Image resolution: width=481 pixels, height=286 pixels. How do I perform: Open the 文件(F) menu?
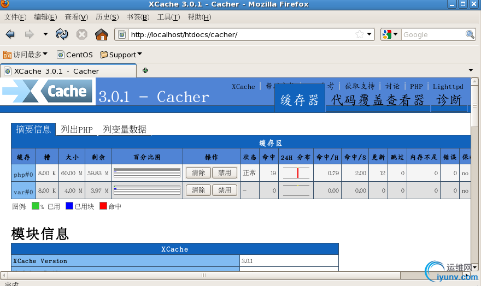(x=15, y=17)
